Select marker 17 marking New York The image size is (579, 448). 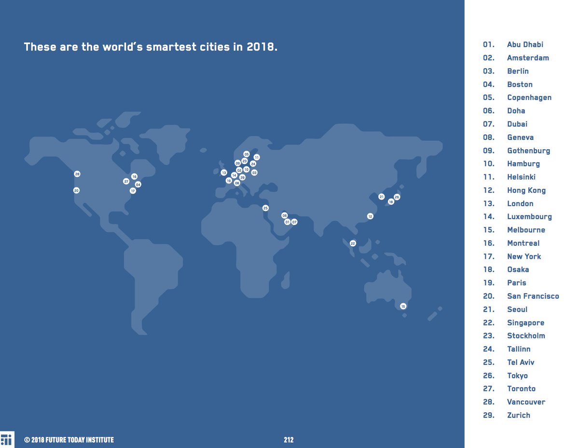coord(133,190)
